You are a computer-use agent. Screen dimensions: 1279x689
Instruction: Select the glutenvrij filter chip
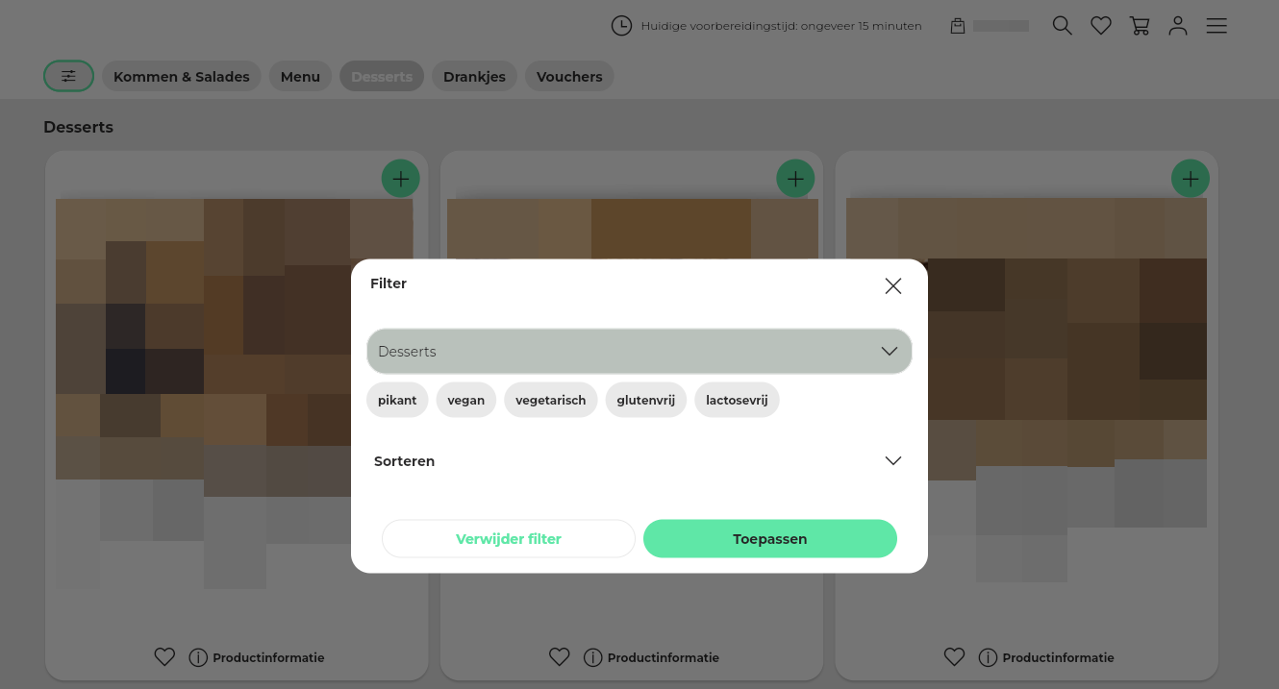(645, 400)
